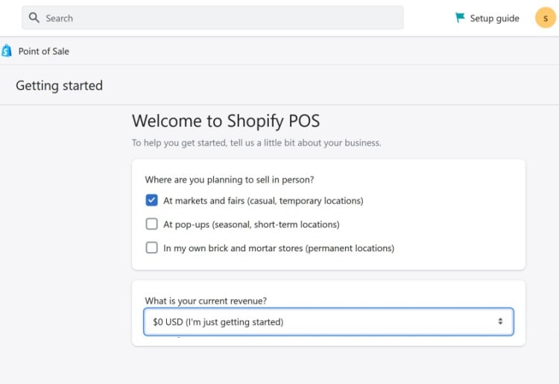Screen dimensions: 559x384
Task: Click the Shopify bag icon
Action: [7, 51]
